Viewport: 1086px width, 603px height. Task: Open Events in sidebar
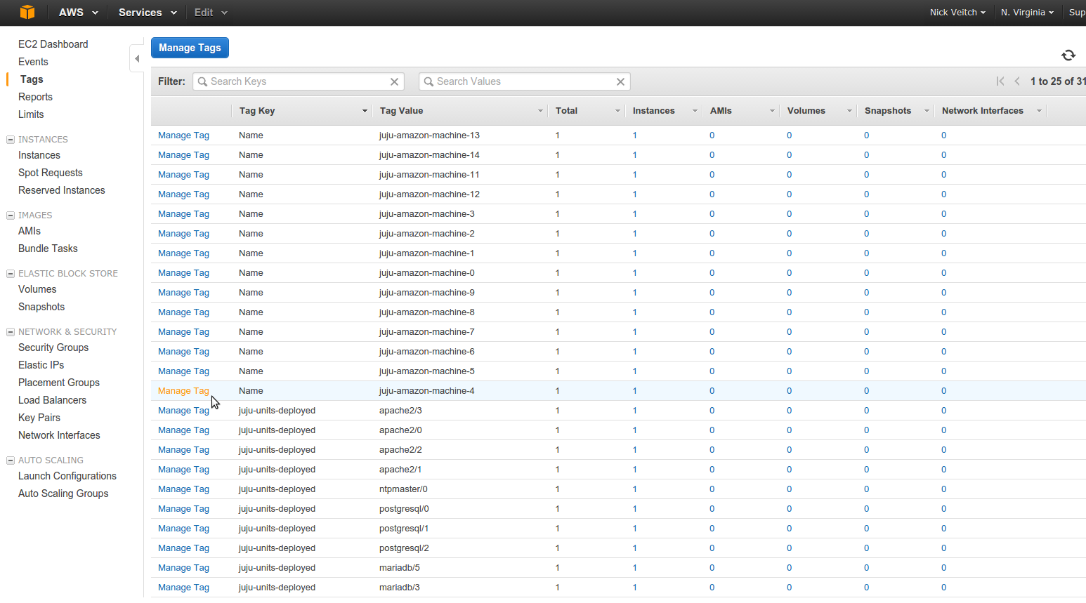pos(33,62)
